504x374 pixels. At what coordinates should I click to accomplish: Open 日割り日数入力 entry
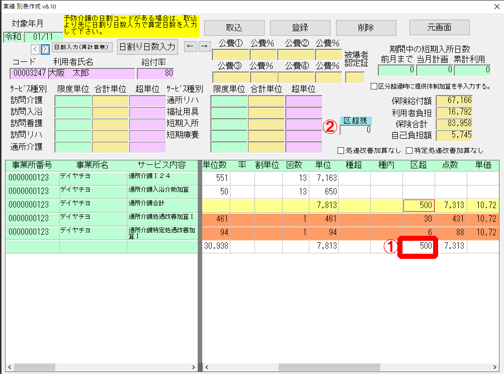click(x=147, y=47)
